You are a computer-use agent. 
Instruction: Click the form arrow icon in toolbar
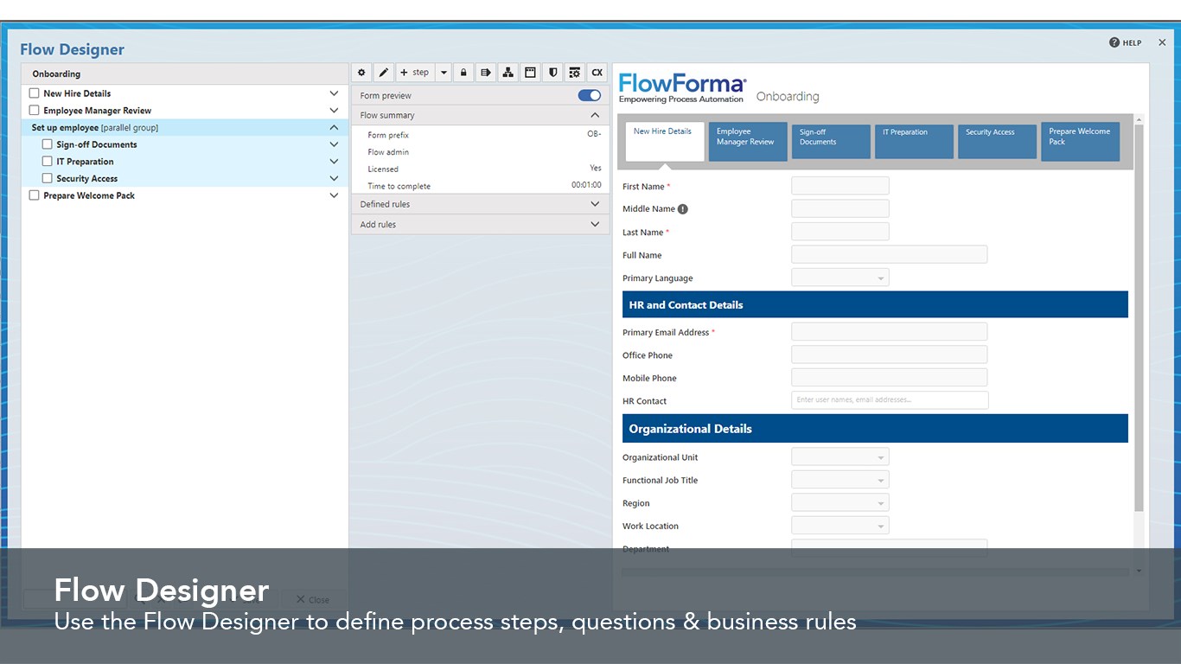click(x=486, y=73)
